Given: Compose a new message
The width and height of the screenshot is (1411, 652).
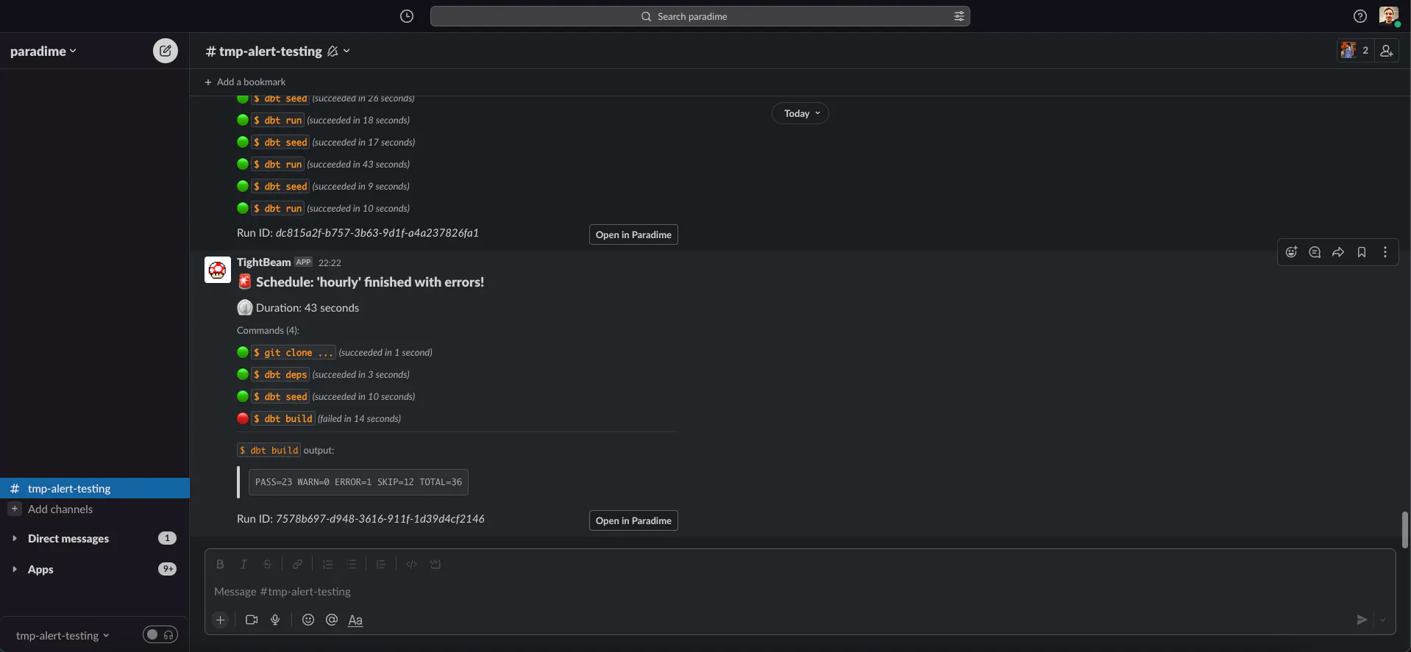Looking at the screenshot, I should pyautogui.click(x=166, y=51).
